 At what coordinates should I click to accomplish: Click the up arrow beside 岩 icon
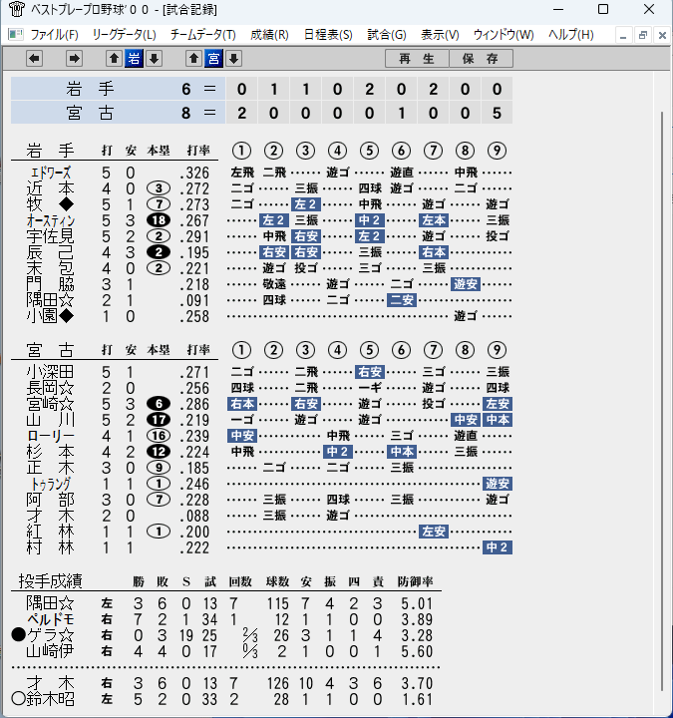click(114, 58)
